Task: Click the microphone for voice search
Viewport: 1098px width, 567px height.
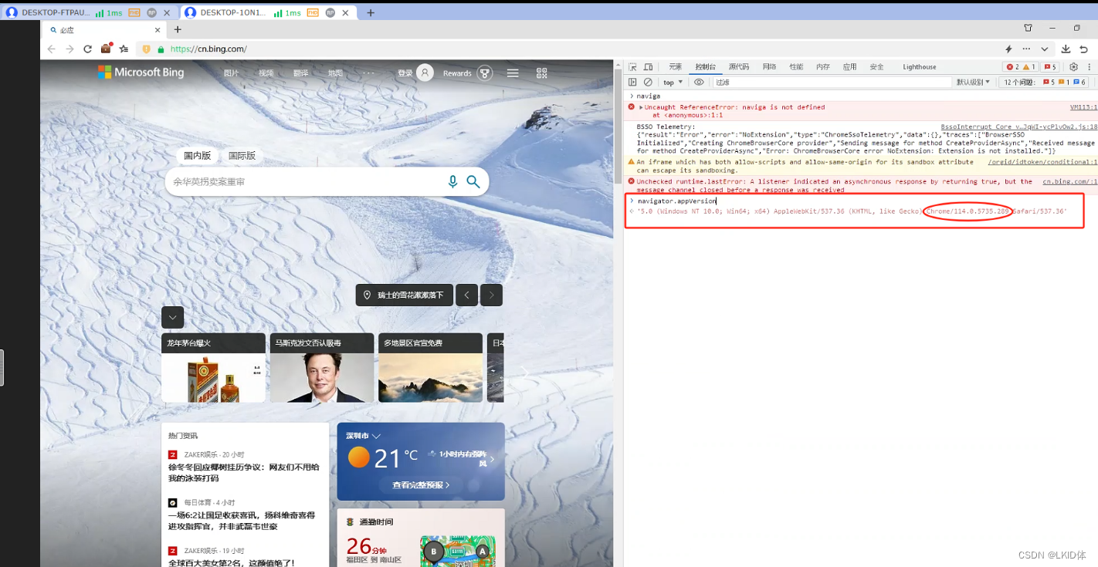Action: pyautogui.click(x=452, y=181)
